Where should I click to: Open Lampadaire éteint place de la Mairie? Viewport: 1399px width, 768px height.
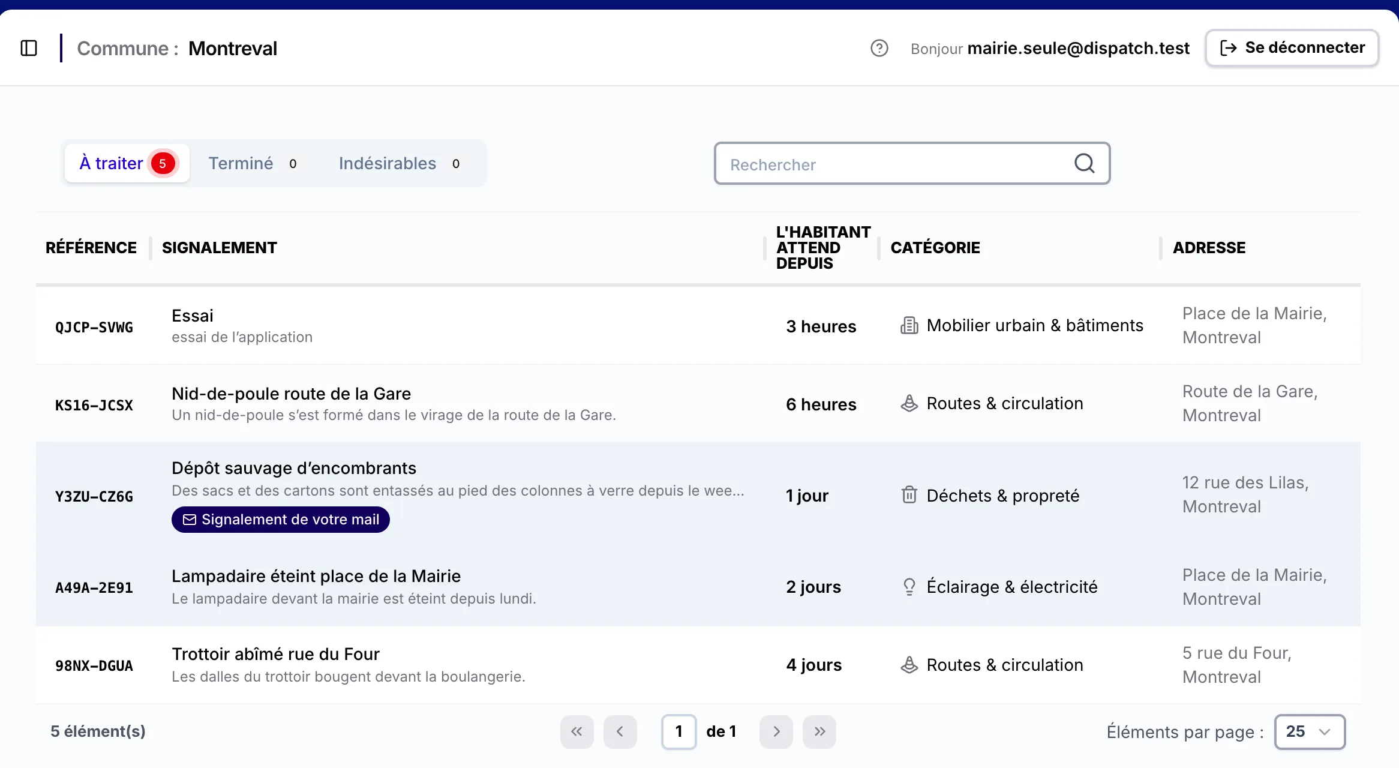[316, 576]
